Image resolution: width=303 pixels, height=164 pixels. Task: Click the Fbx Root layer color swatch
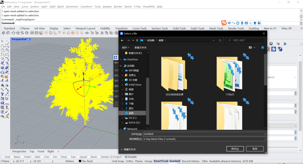80,161
